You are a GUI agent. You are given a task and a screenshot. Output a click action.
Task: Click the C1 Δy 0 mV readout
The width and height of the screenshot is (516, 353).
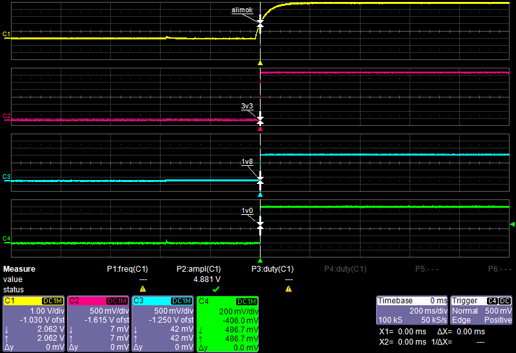point(34,347)
